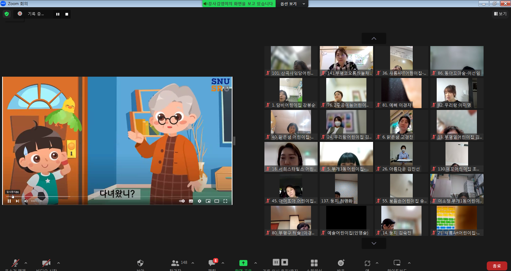Click the video progress bar

pyautogui.click(x=117, y=196)
